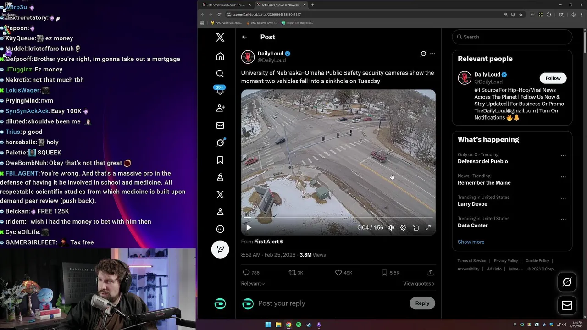Switch to Sonny Bunch on X tab
Image resolution: width=587 pixels, height=330 pixels.
(227, 5)
